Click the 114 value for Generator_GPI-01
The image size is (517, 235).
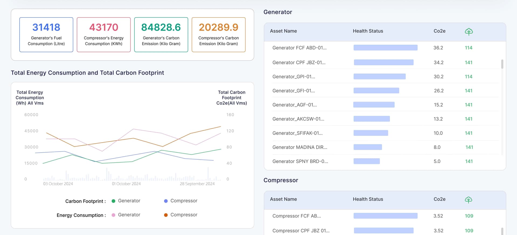pyautogui.click(x=469, y=77)
